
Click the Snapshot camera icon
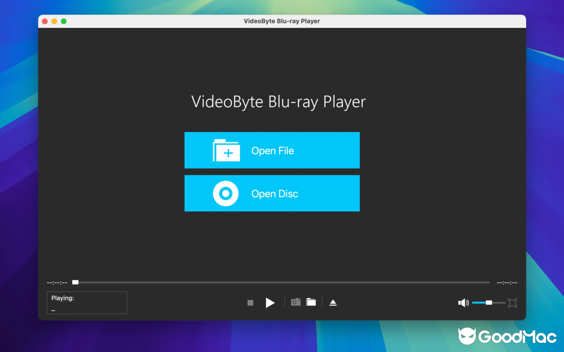pos(295,302)
